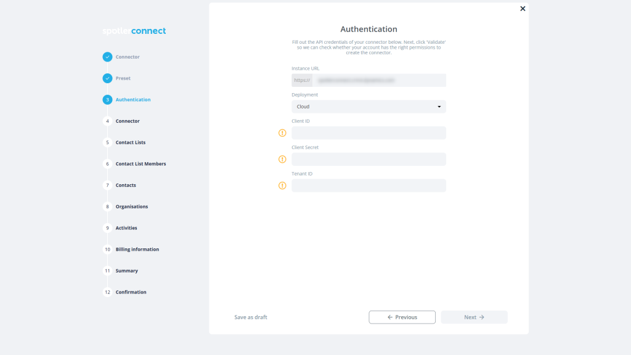Click the spotler connect logo
Viewport: 631px width, 355px height.
(x=134, y=31)
